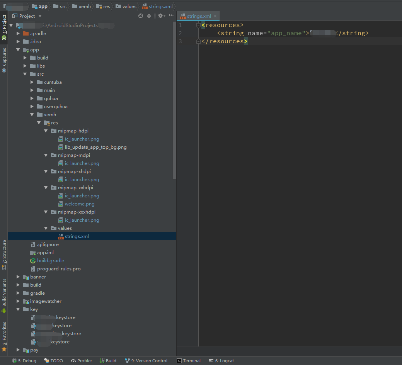Collapse the src folder
The height and width of the screenshot is (365, 402).
pos(25,74)
